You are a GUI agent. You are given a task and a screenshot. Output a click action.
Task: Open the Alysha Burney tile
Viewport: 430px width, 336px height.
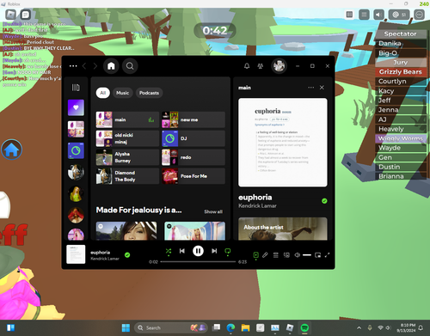127,157
